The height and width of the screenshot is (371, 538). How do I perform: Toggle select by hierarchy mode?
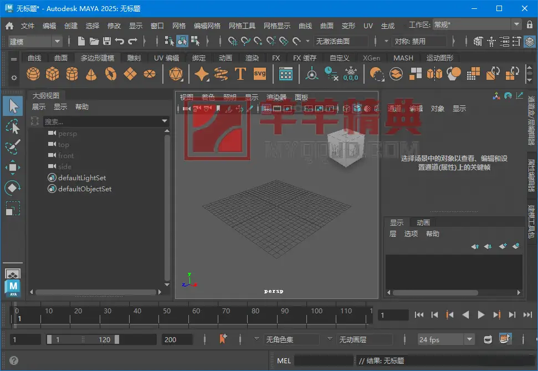tap(169, 41)
